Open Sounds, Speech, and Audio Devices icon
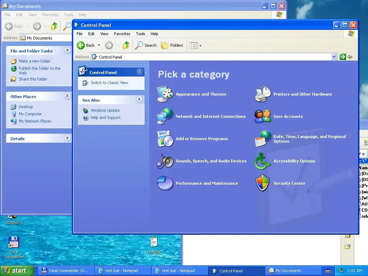The image size is (368, 276). point(165,161)
